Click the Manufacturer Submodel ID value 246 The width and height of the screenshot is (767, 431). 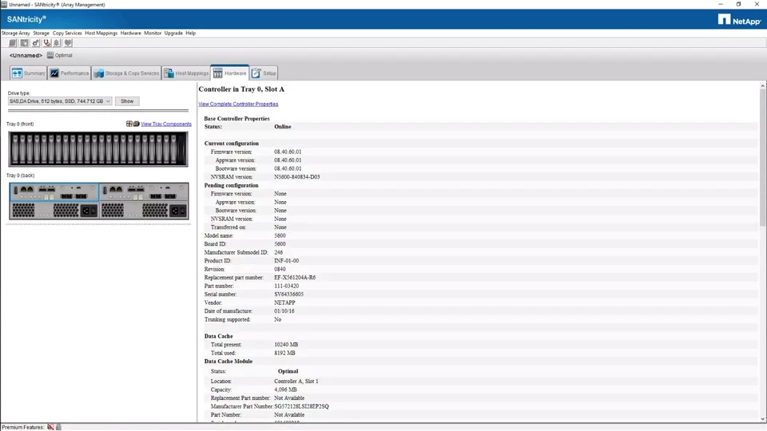[278, 253]
